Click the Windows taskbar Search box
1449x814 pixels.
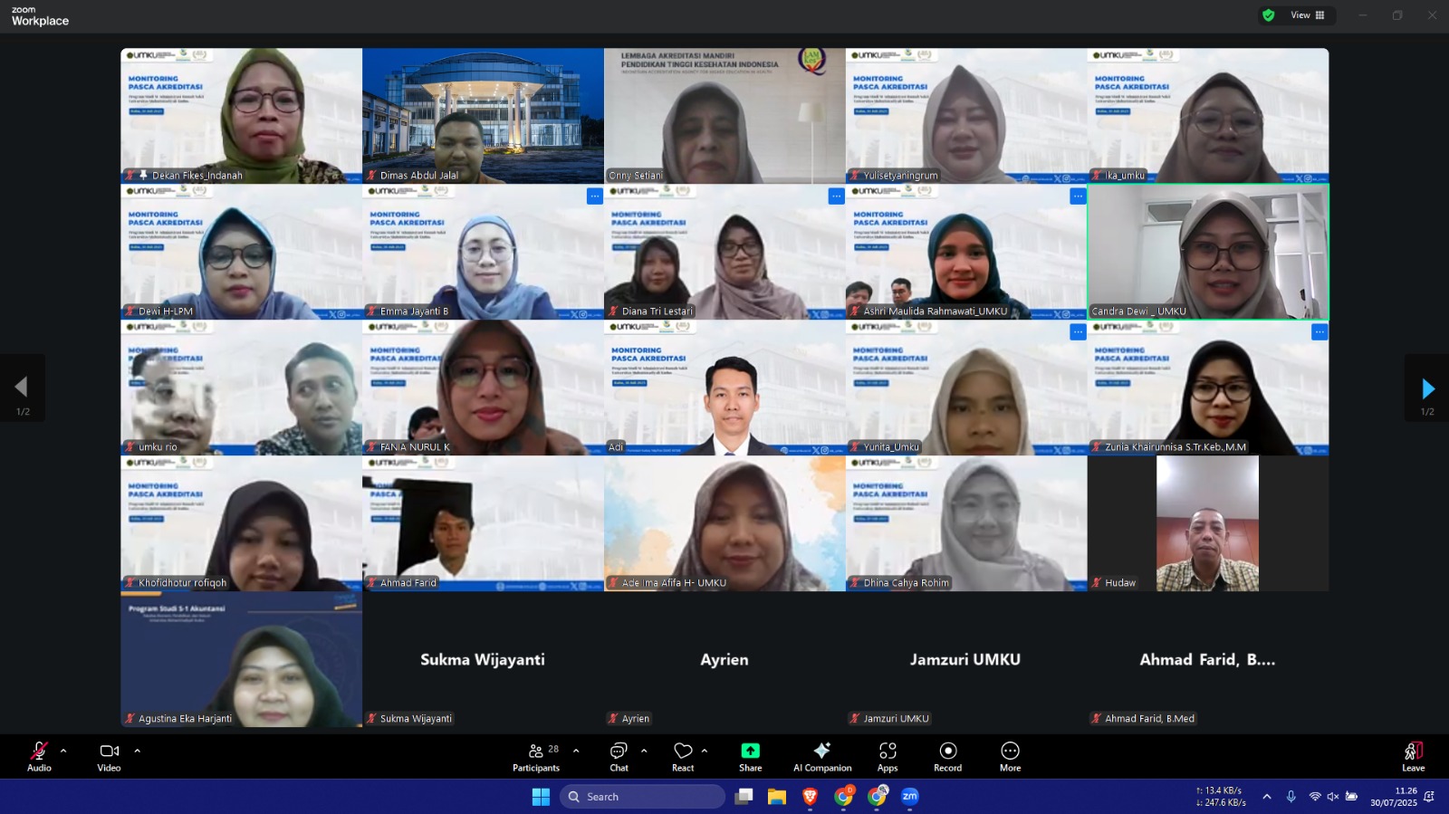tap(643, 797)
